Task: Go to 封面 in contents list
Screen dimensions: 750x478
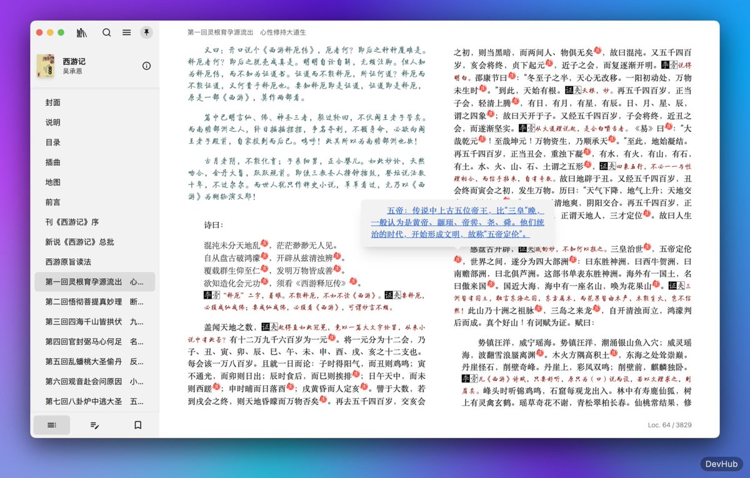Action: click(94, 102)
